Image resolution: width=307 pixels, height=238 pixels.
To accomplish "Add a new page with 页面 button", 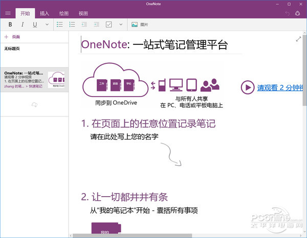I will (12, 37).
